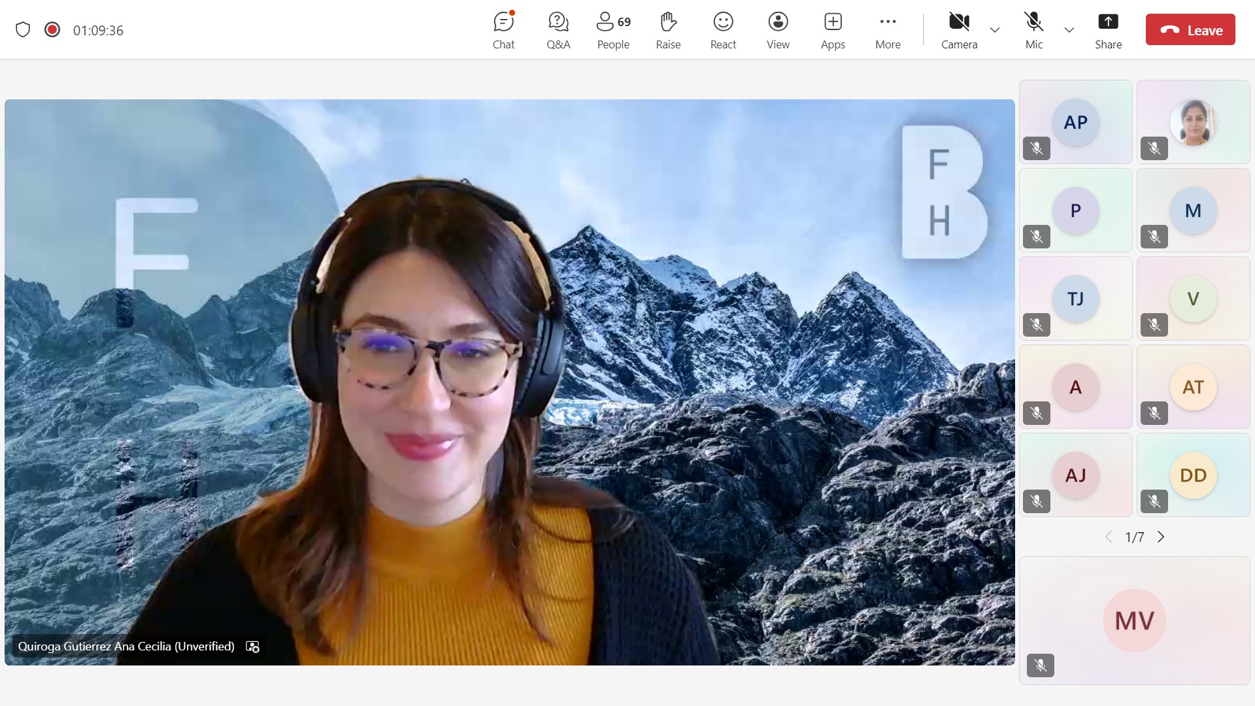This screenshot has height=706, width=1255.
Task: Open the Apps panel
Action: pos(833,30)
